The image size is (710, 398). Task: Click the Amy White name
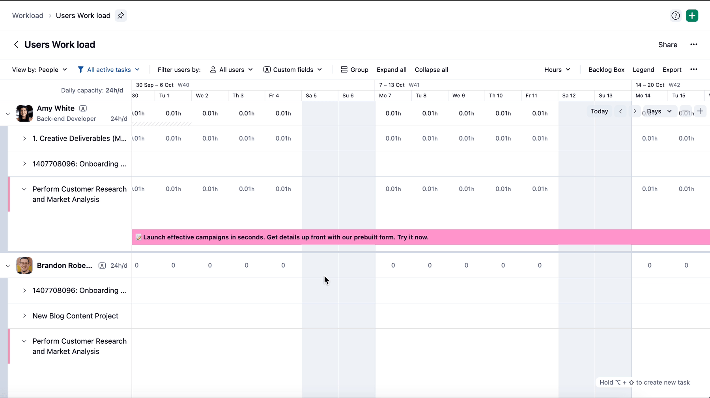(x=56, y=108)
